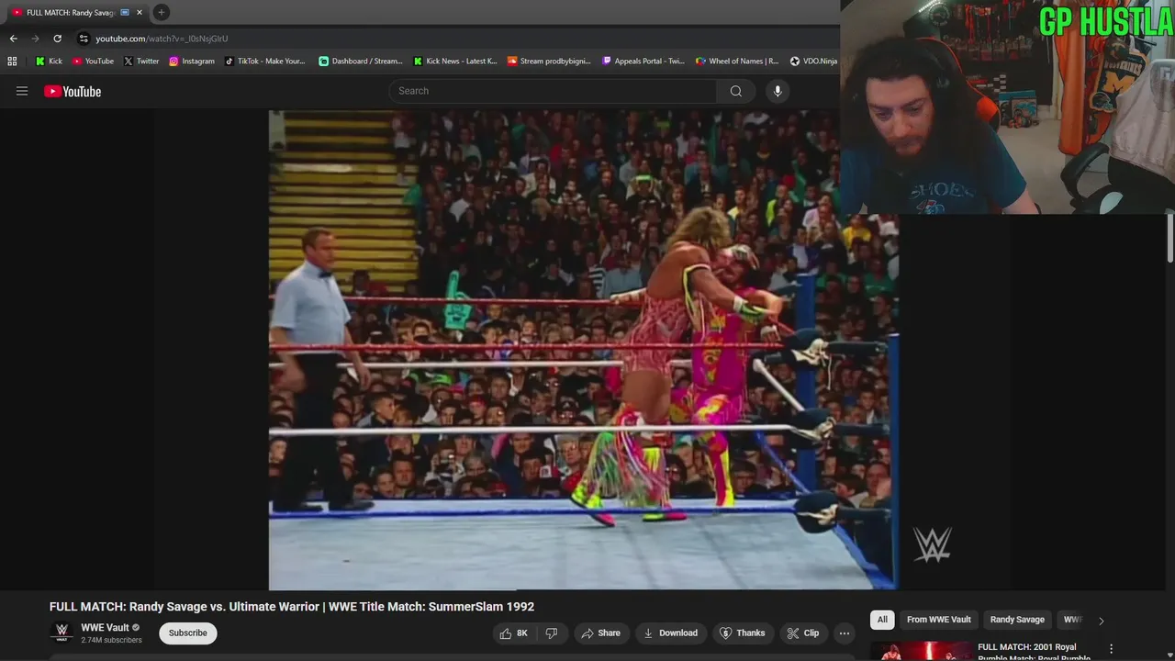
Task: Open the Twitter bookmark
Action: 141,62
